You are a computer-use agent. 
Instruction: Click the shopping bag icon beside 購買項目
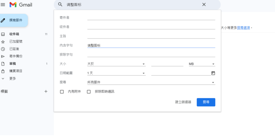click(3, 71)
